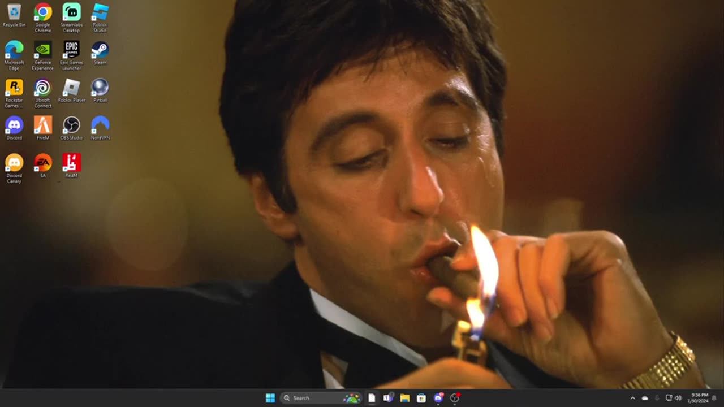Open the notification bell in taskbar
Viewport: 724px width, 407px height.
click(x=714, y=398)
